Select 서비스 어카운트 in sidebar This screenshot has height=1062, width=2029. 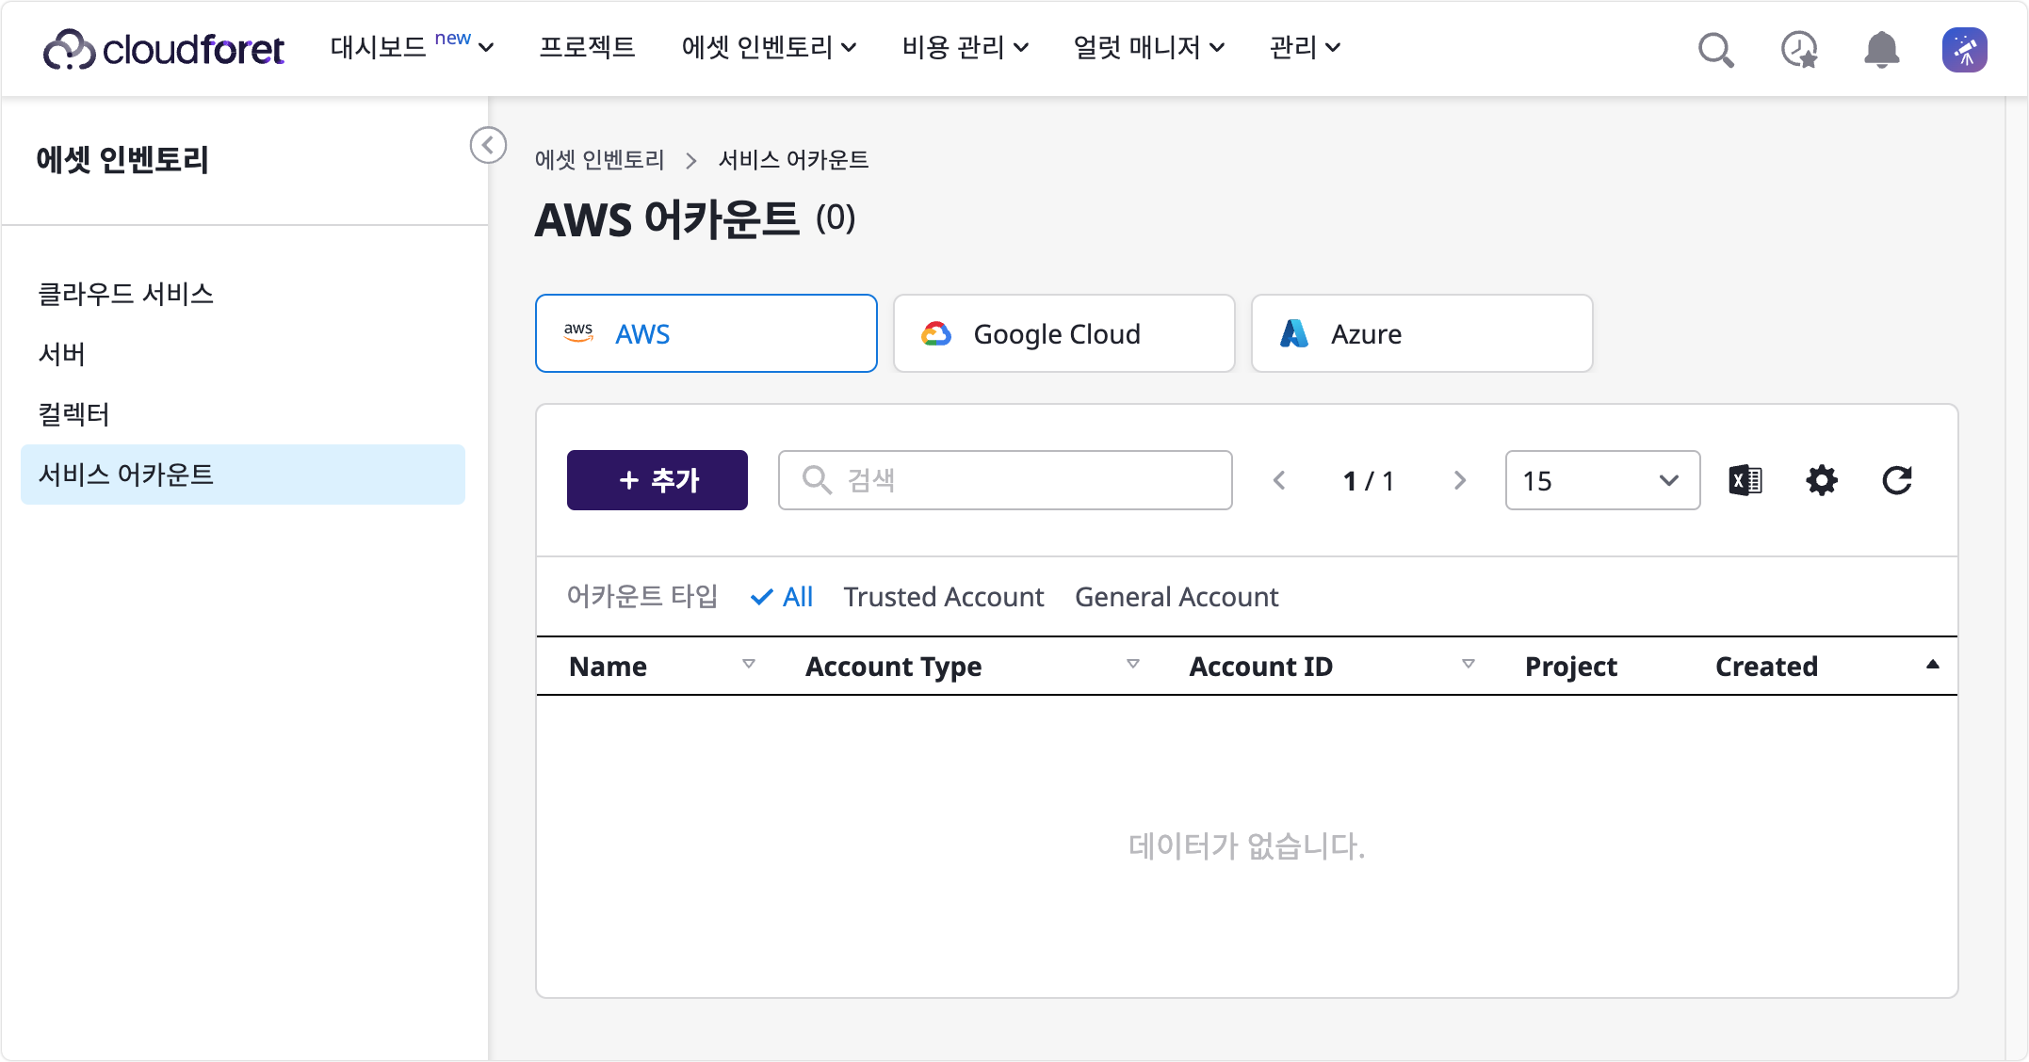[x=243, y=475]
